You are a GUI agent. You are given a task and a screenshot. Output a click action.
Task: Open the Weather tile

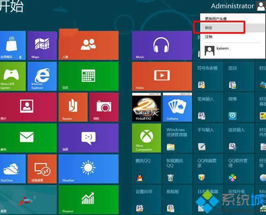tap(89, 169)
